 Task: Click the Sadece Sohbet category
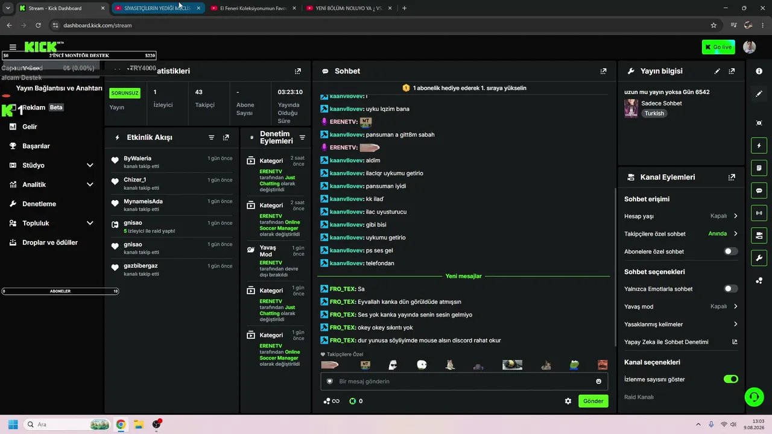662,103
